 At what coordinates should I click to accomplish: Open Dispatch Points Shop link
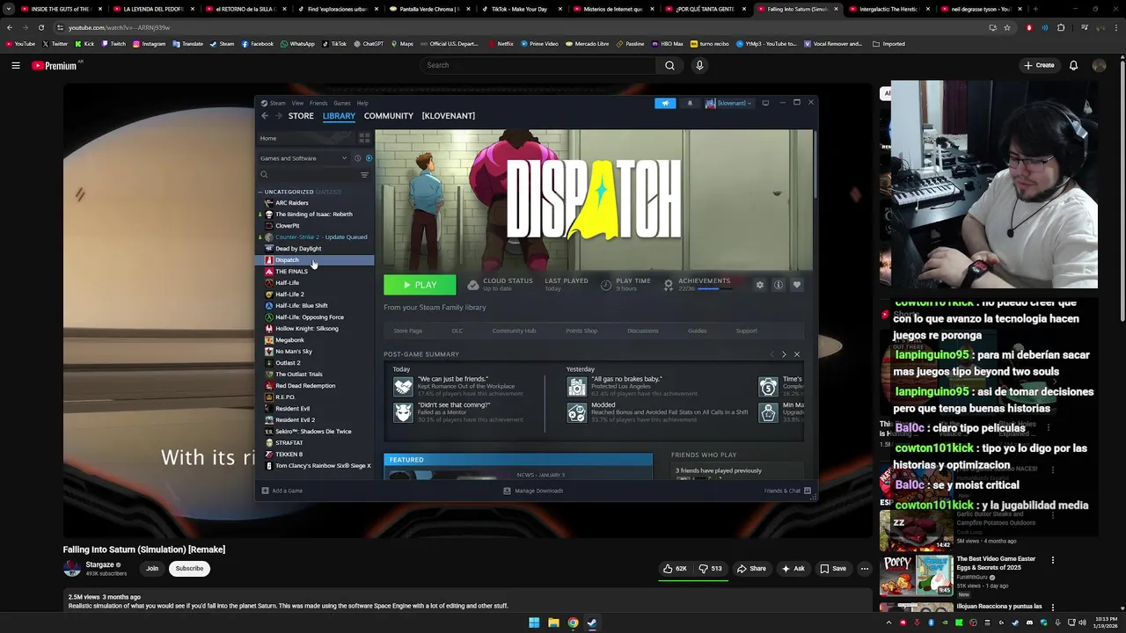pyautogui.click(x=581, y=331)
